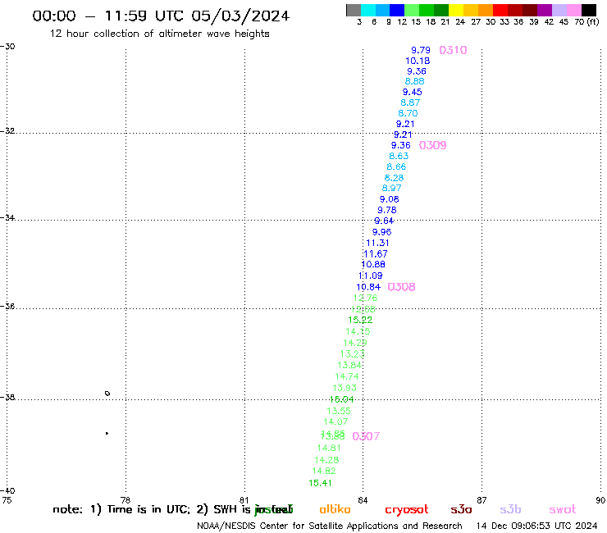Image resolution: width=607 pixels, height=533 pixels.
Task: Click the gray swatch in the color scale
Action: pos(354,10)
